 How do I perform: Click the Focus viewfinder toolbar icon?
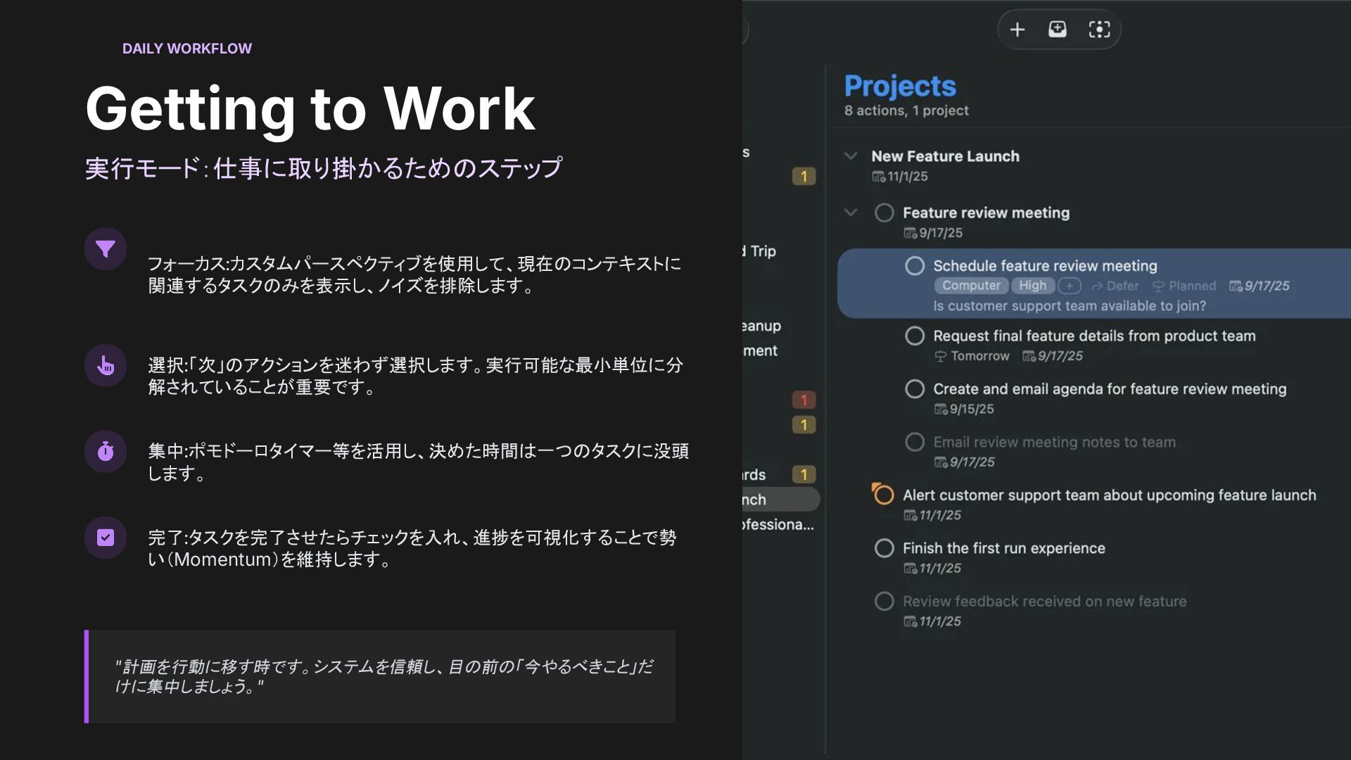coord(1099,30)
